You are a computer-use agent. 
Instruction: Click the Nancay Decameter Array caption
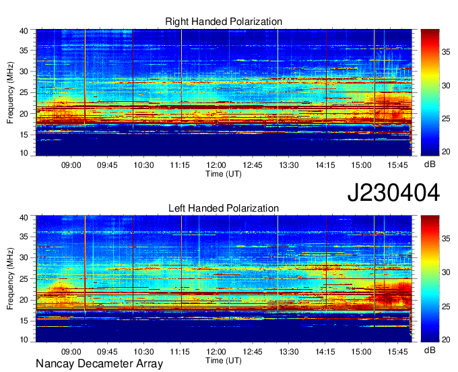point(99,364)
